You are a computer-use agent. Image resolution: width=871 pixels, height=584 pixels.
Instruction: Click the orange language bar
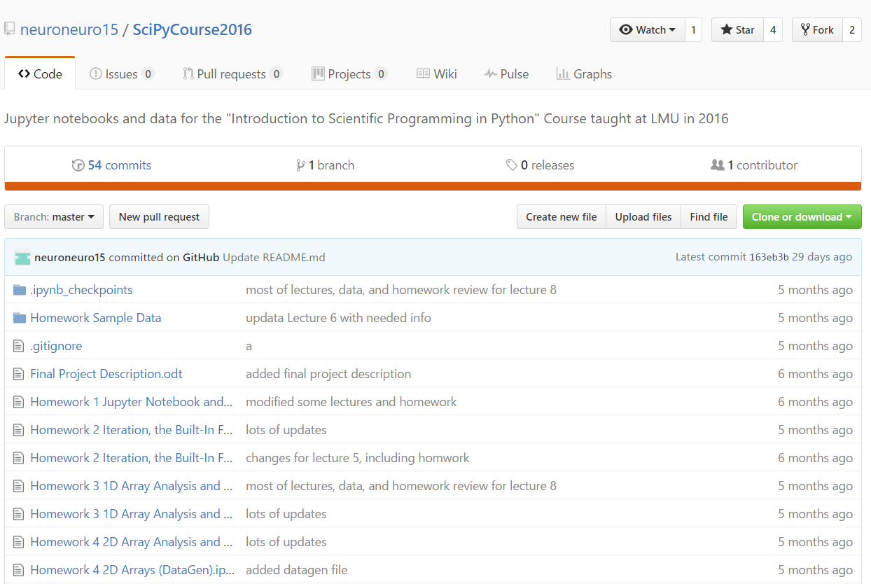(433, 186)
